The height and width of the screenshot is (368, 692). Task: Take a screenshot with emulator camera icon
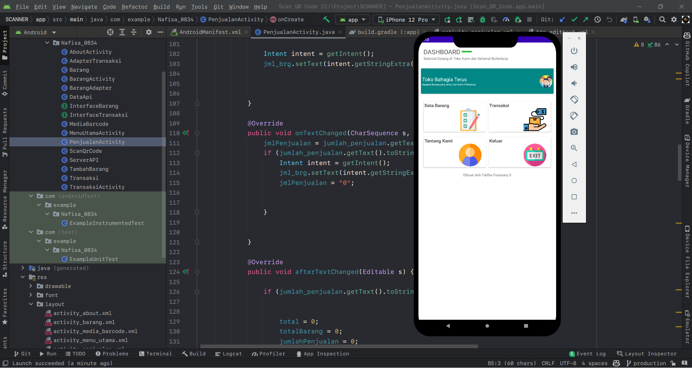pos(574,132)
